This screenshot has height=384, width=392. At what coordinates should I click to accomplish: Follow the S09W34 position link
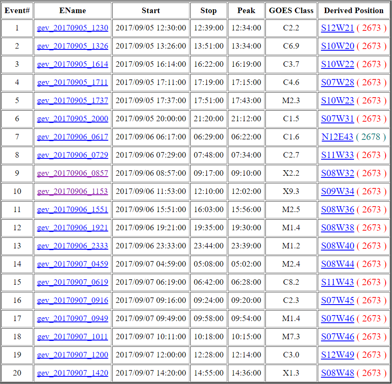tap(338, 191)
